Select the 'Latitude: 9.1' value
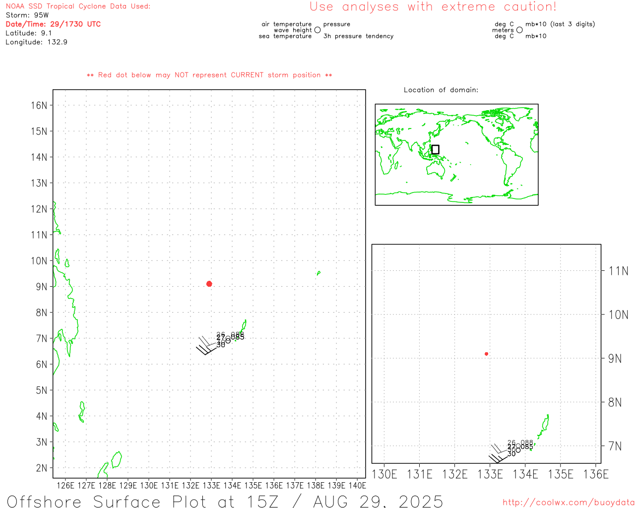Viewport: 635px width, 508px height. pyautogui.click(x=29, y=33)
